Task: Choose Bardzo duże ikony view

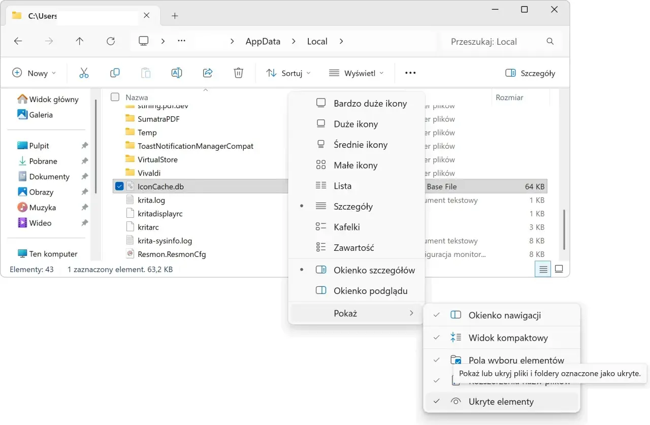Action: coord(356,103)
